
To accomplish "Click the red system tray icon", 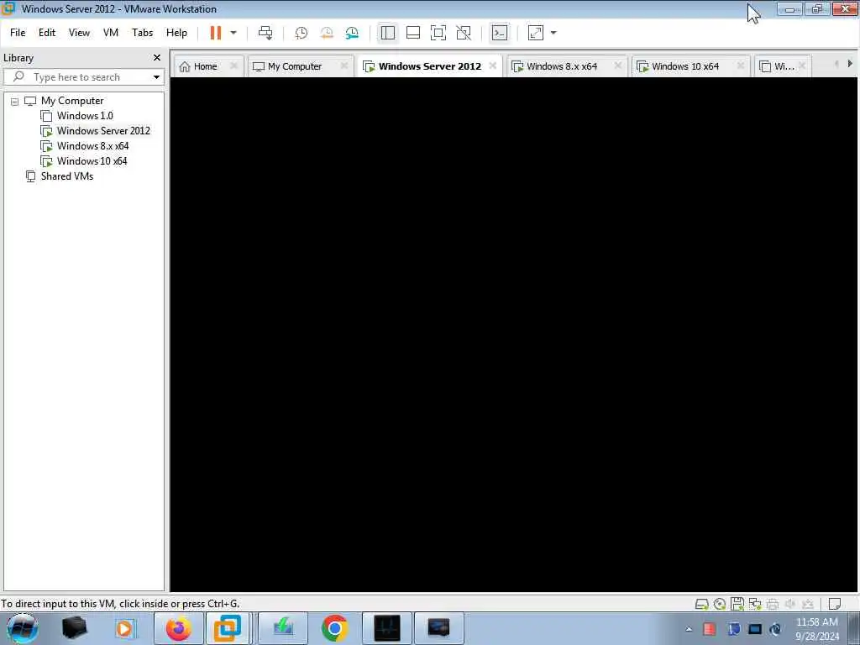I will pyautogui.click(x=709, y=629).
